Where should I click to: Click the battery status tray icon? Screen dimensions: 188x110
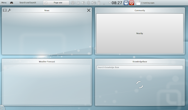99,3
